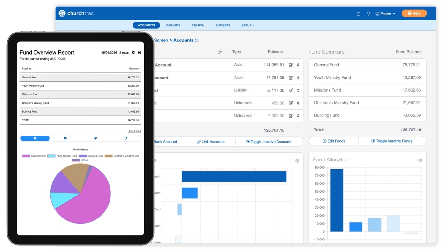
Task: Click reorder arrows for 17,764.35 account
Action: 298,78
